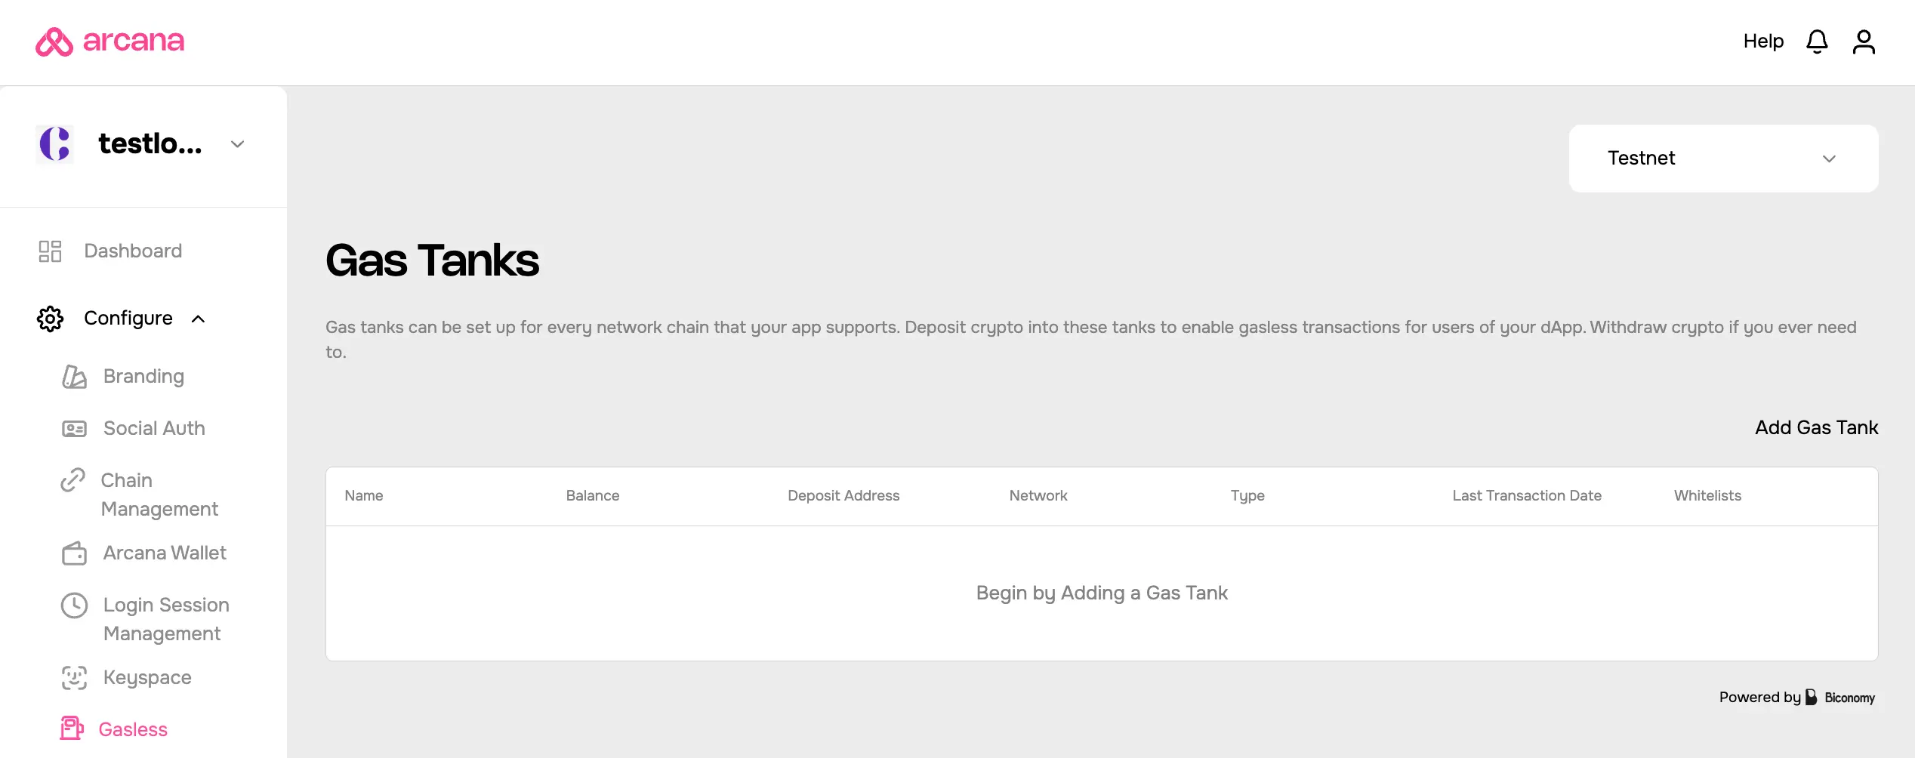Open the Keyspace menu item
Image resolution: width=1915 pixels, height=758 pixels.
coord(147,678)
